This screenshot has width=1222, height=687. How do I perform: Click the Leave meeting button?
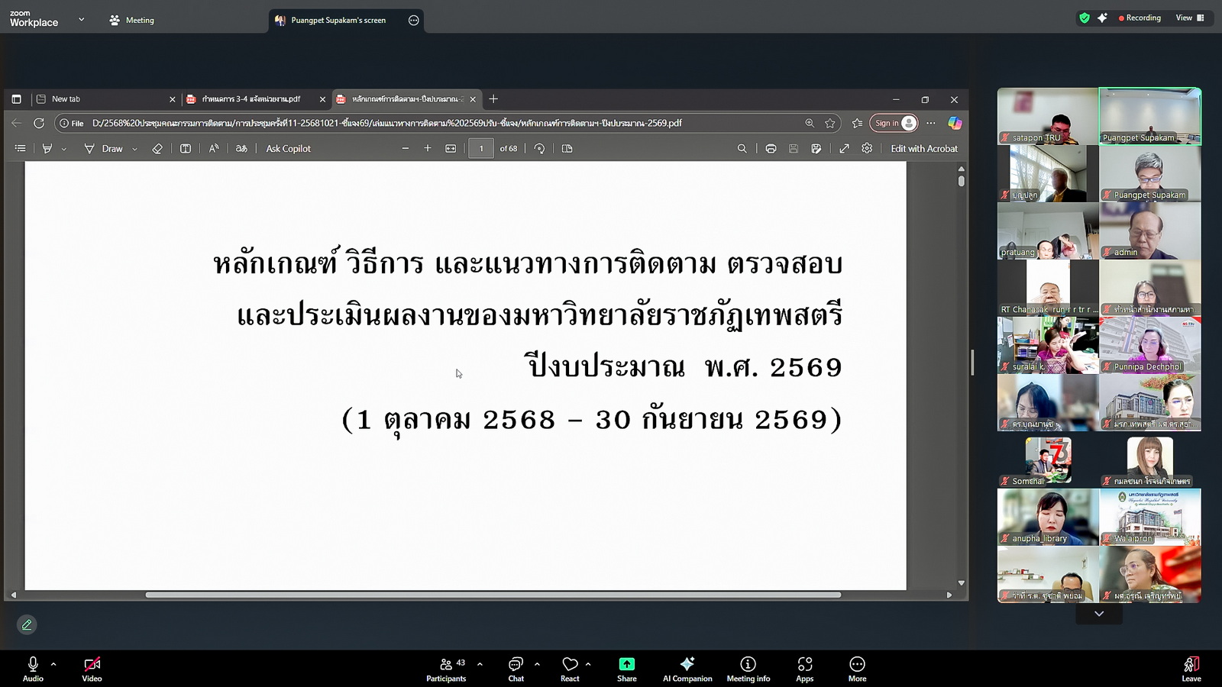point(1191,668)
